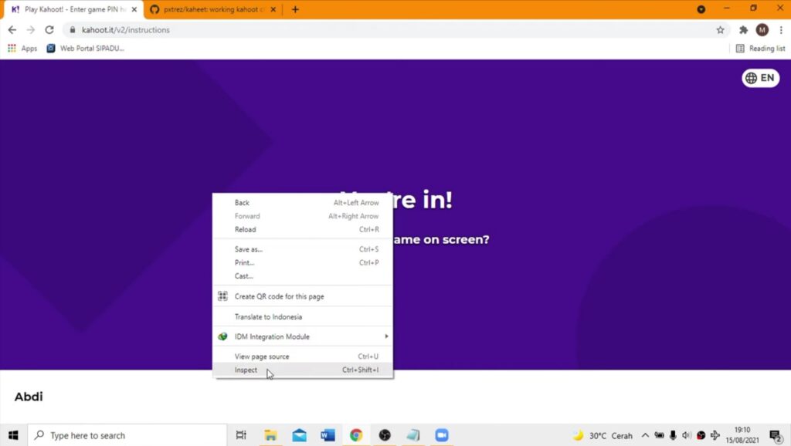Image resolution: width=791 pixels, height=446 pixels.
Task: Select Cast... in the context menu
Action: pos(303,276)
